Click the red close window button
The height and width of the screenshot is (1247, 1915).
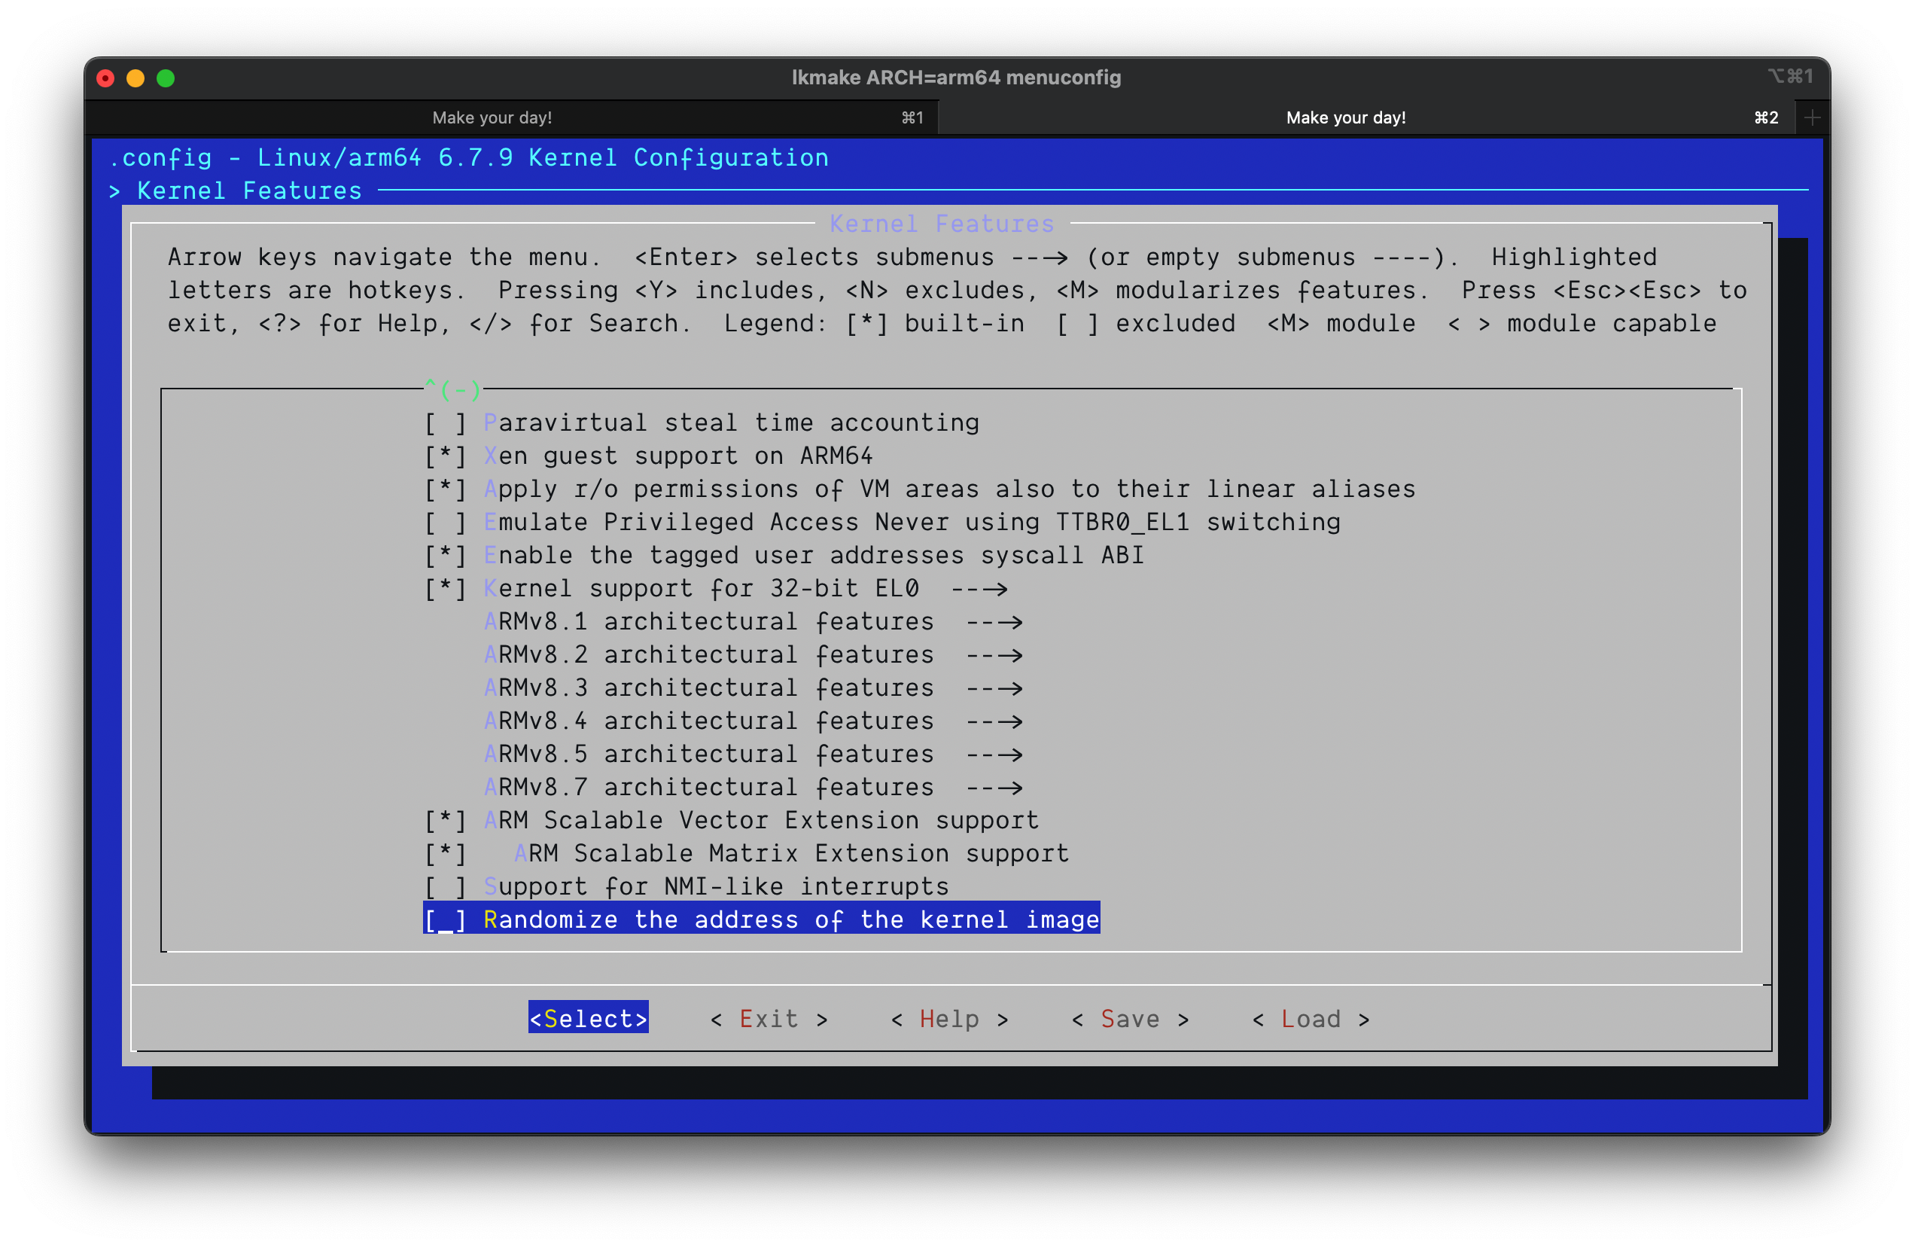click(105, 78)
